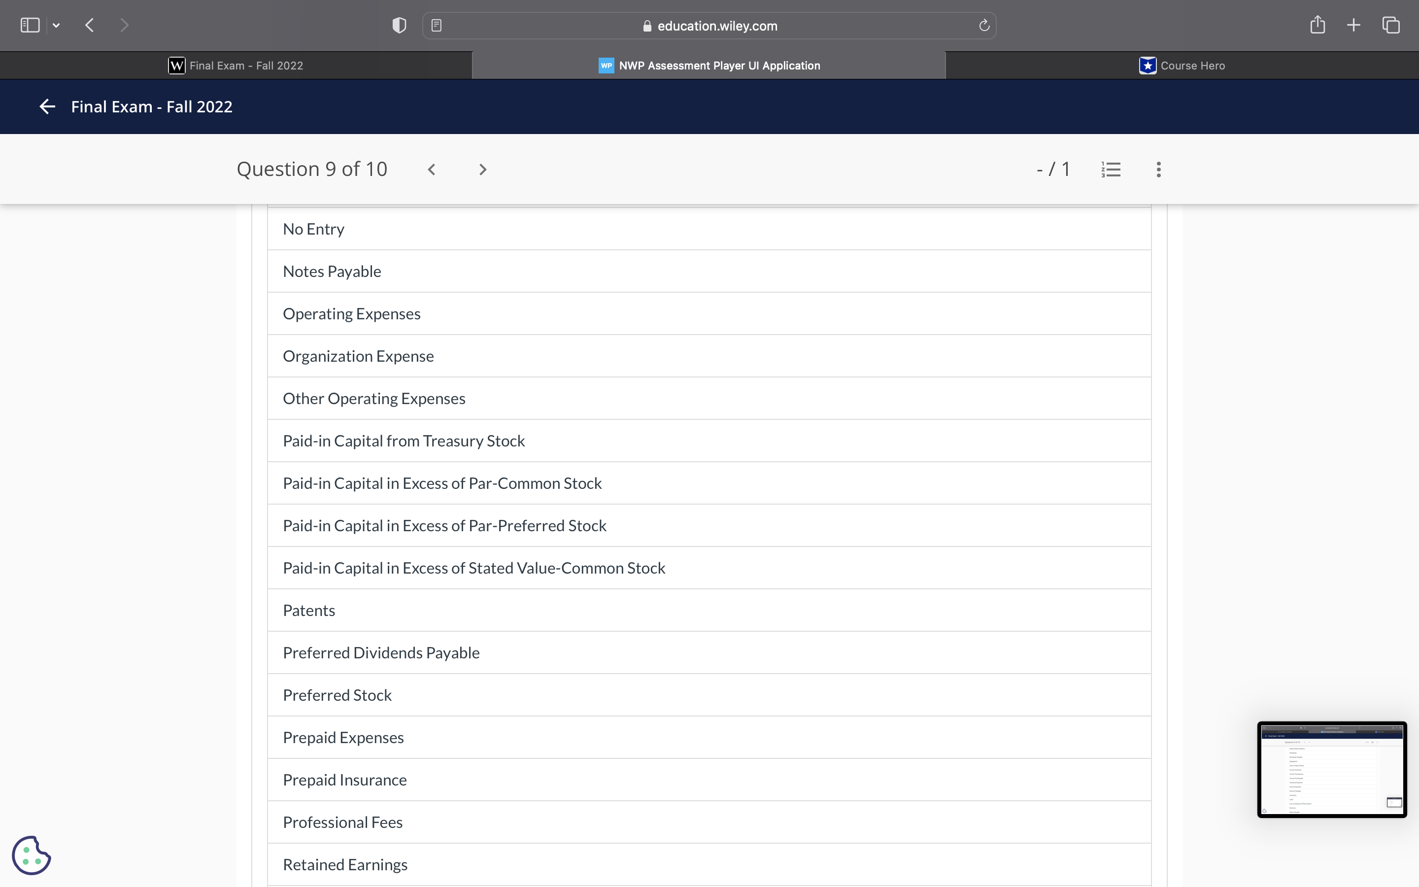1419x887 pixels.
Task: Open the three-dot more options menu
Action: coord(1158,170)
